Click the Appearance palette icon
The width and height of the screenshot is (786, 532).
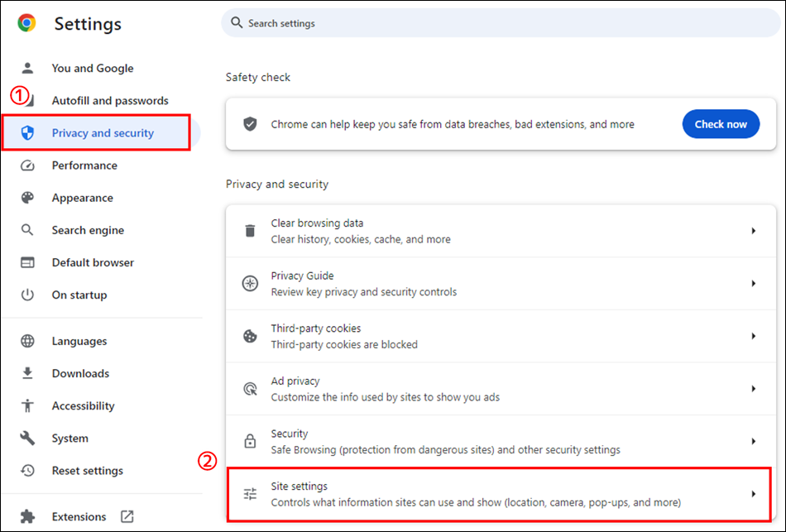coord(27,198)
